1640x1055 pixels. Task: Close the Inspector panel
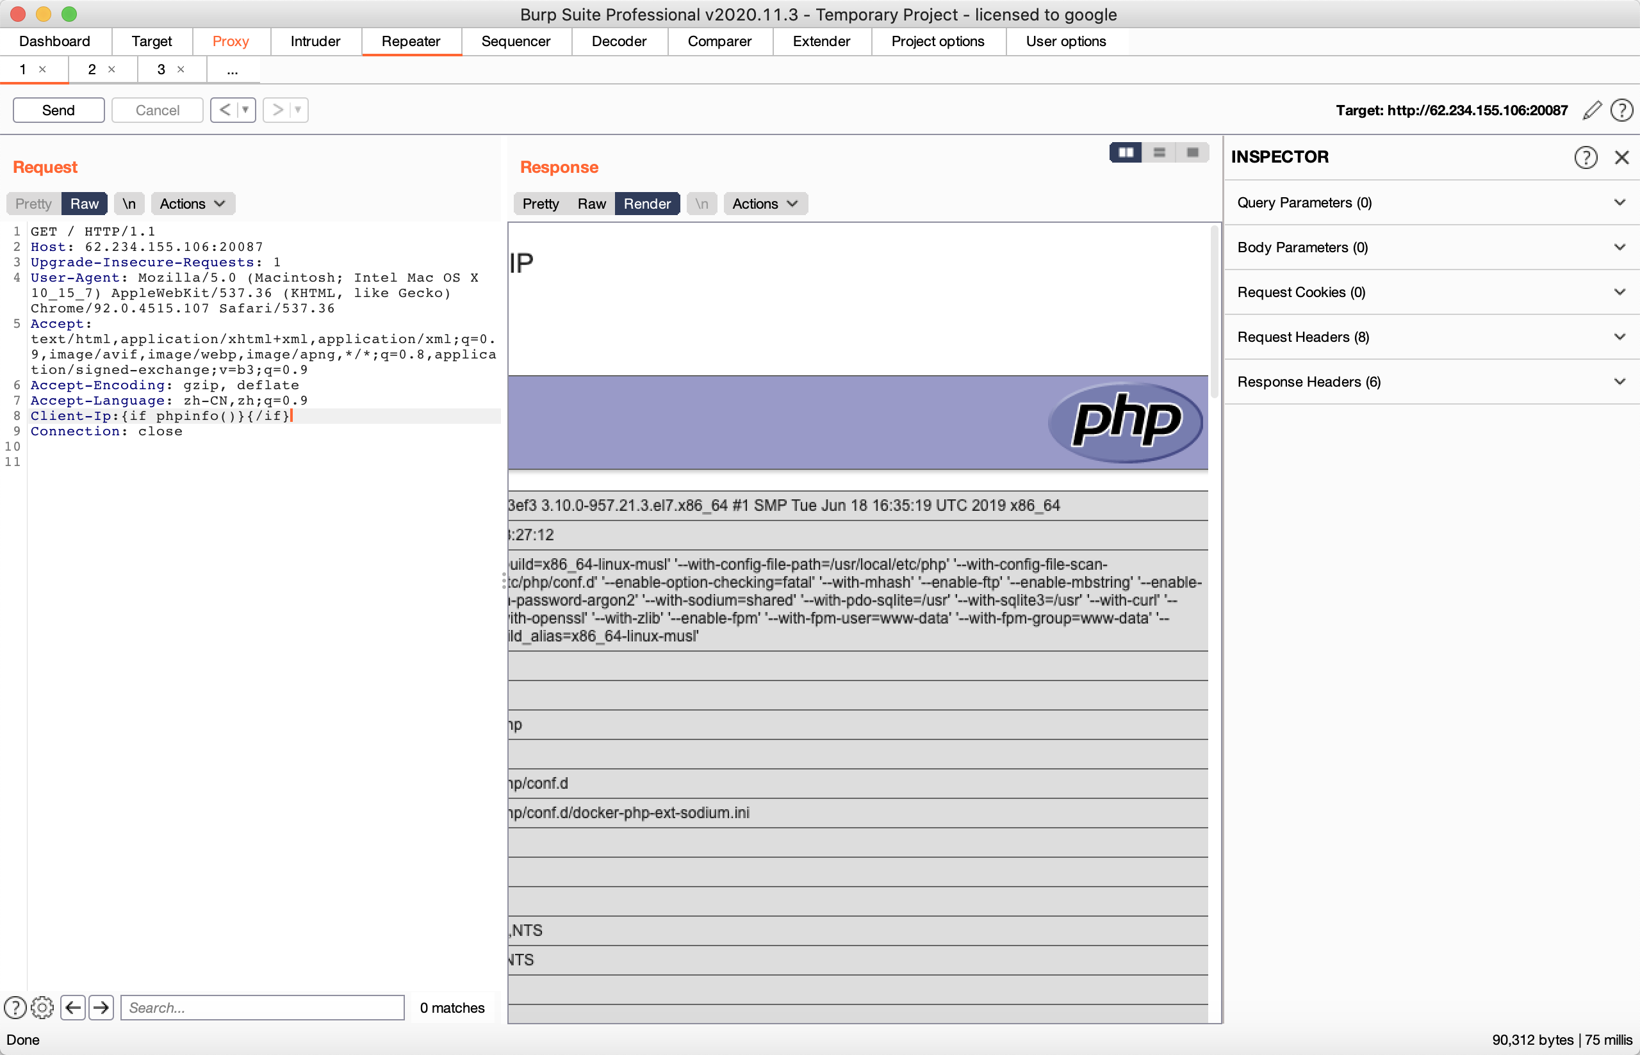coord(1621,157)
